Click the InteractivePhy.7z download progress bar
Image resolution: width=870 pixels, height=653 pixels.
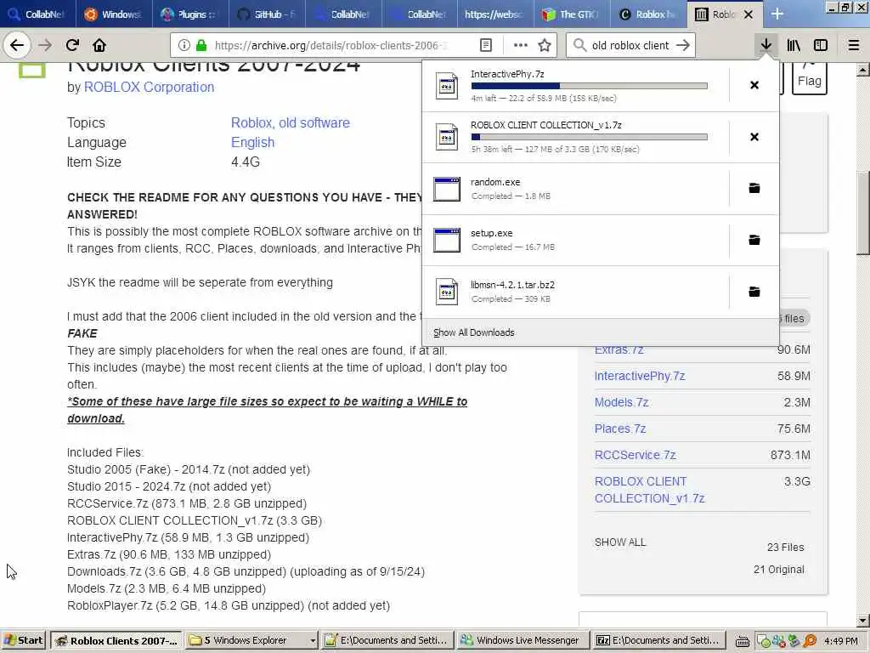590,86
